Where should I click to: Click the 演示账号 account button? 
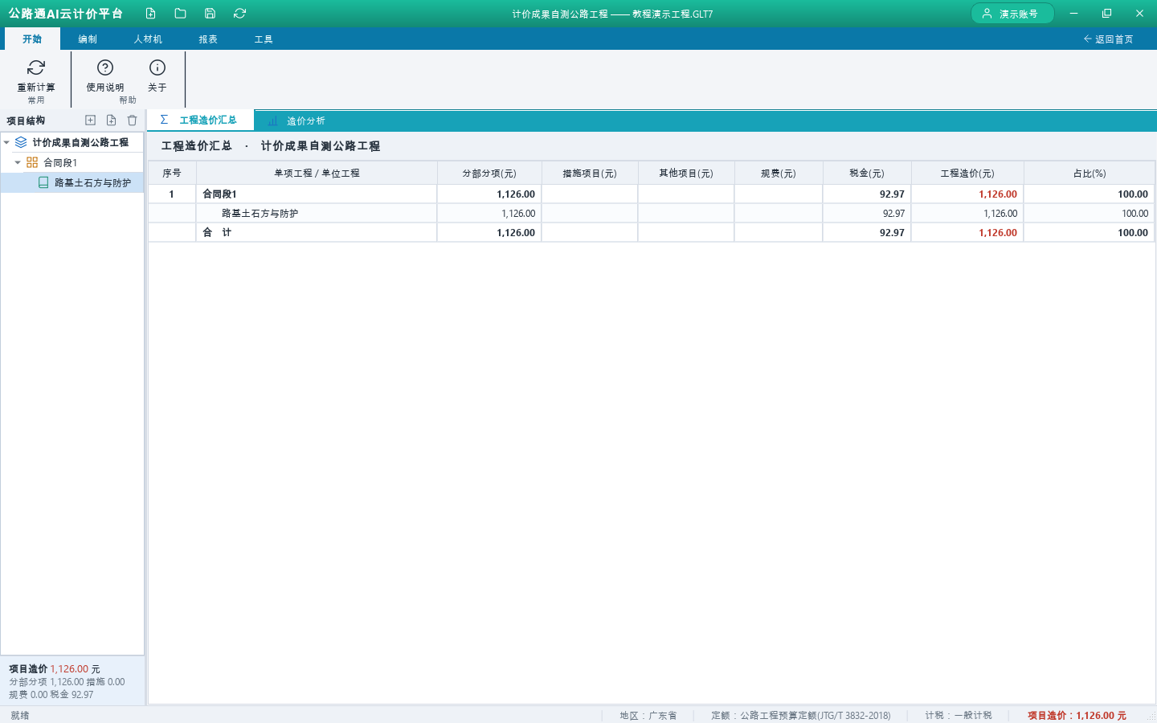click(1012, 14)
